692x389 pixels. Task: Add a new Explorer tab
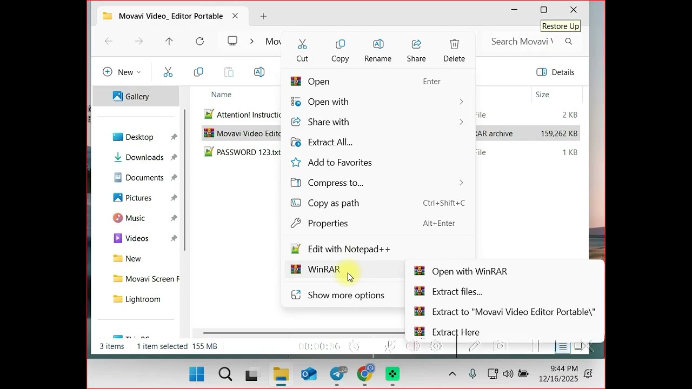tap(263, 16)
